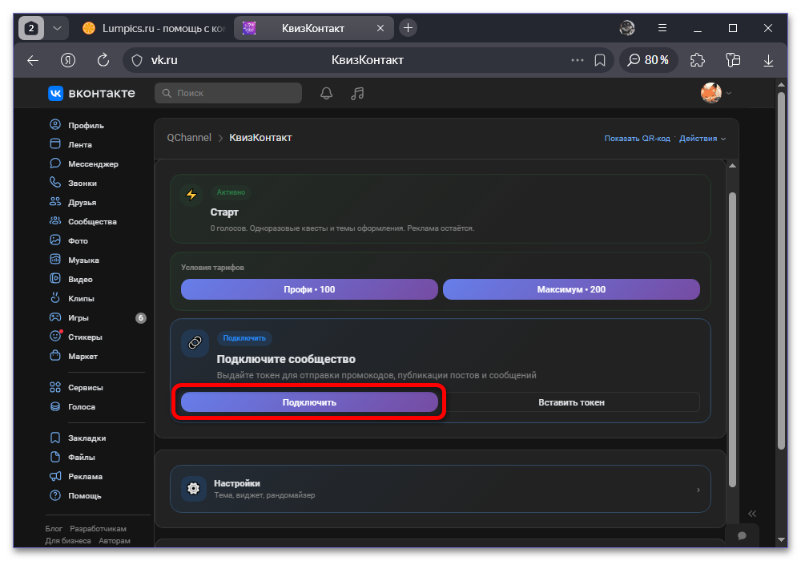Click the Активно status badge
Image resolution: width=801 pixels, height=561 pixels.
pyautogui.click(x=231, y=192)
